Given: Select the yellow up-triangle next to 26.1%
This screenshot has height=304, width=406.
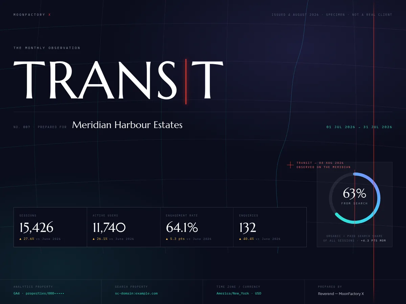Looking at the screenshot, I should (94, 239).
